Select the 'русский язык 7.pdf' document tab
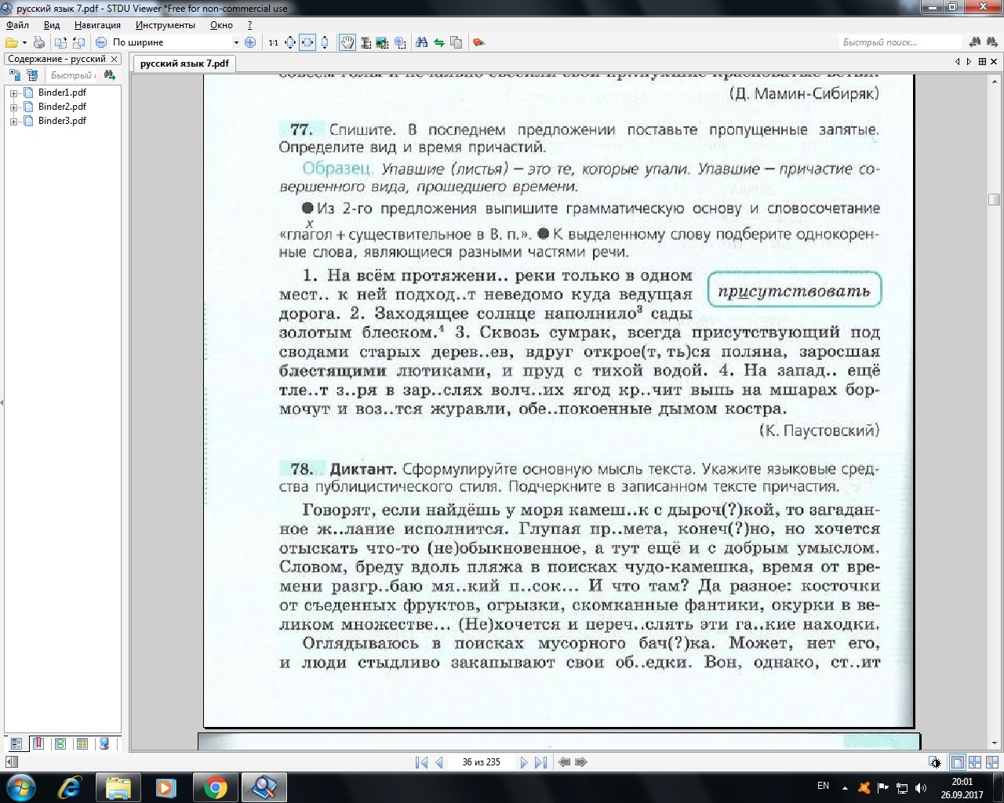The image size is (1004, 803). point(184,64)
